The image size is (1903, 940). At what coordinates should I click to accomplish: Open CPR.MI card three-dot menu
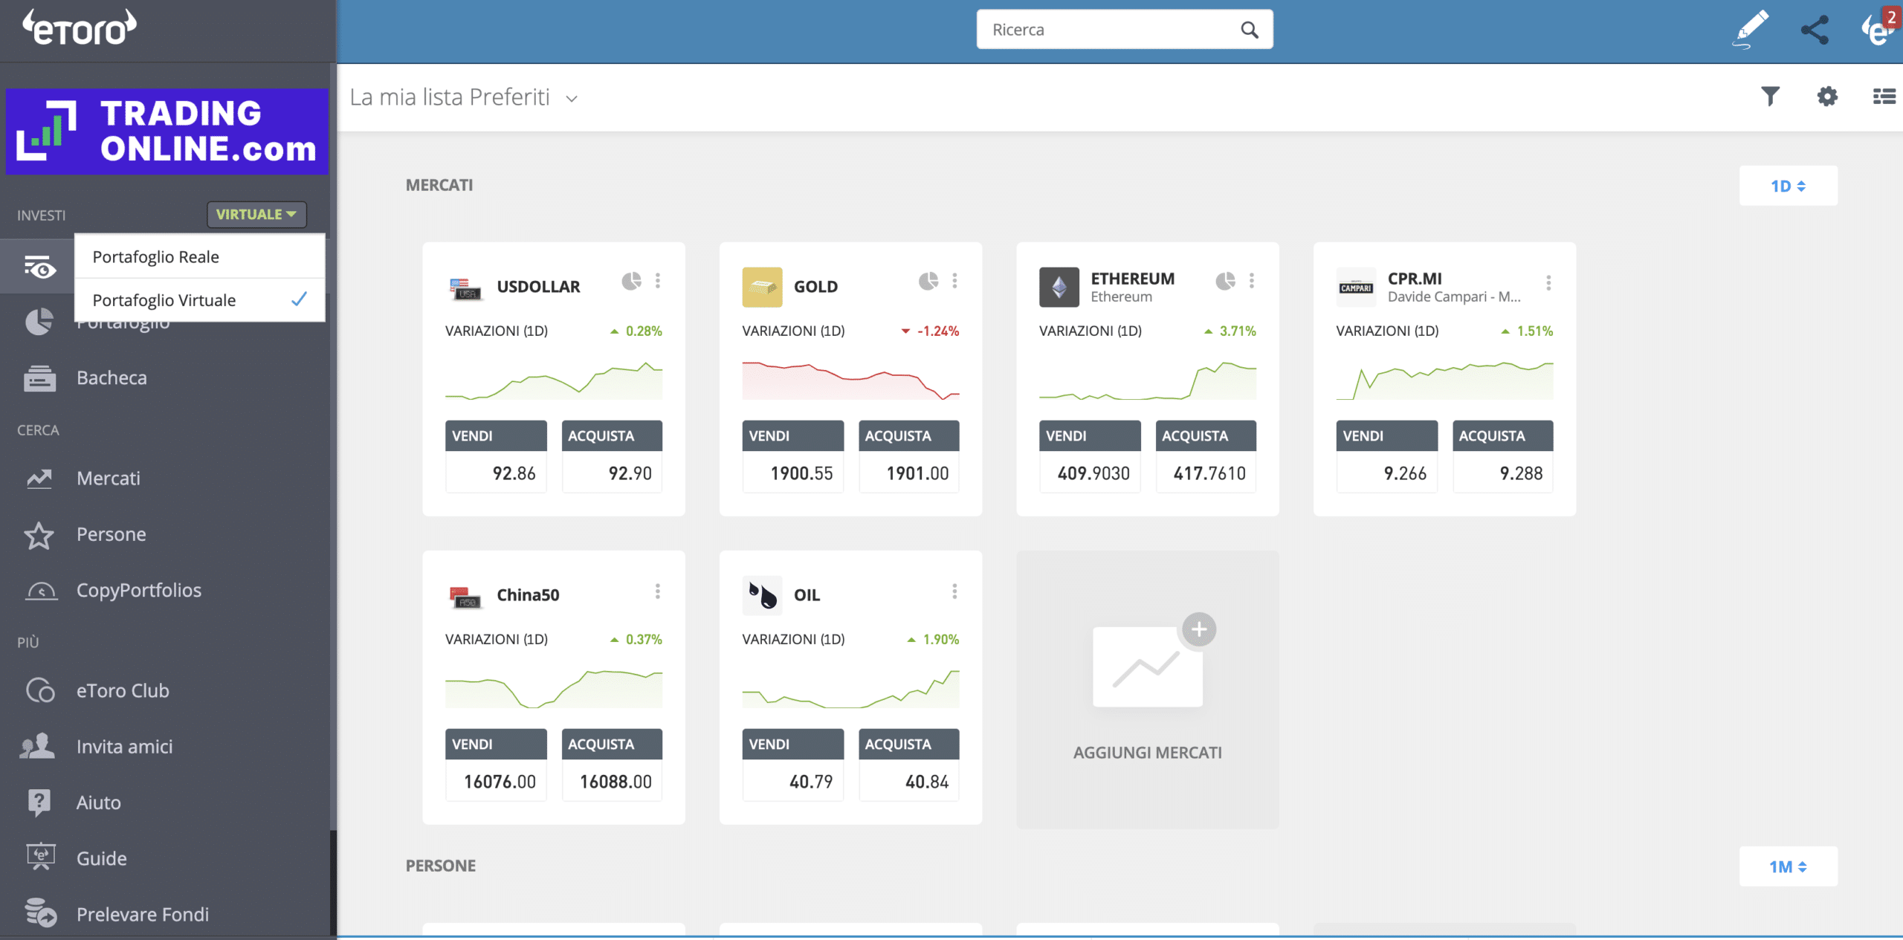coord(1548,282)
